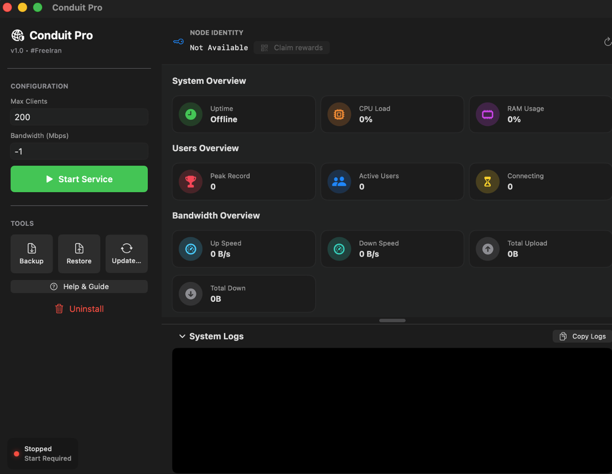
Task: Click the Max Clients input field
Action: (79, 117)
